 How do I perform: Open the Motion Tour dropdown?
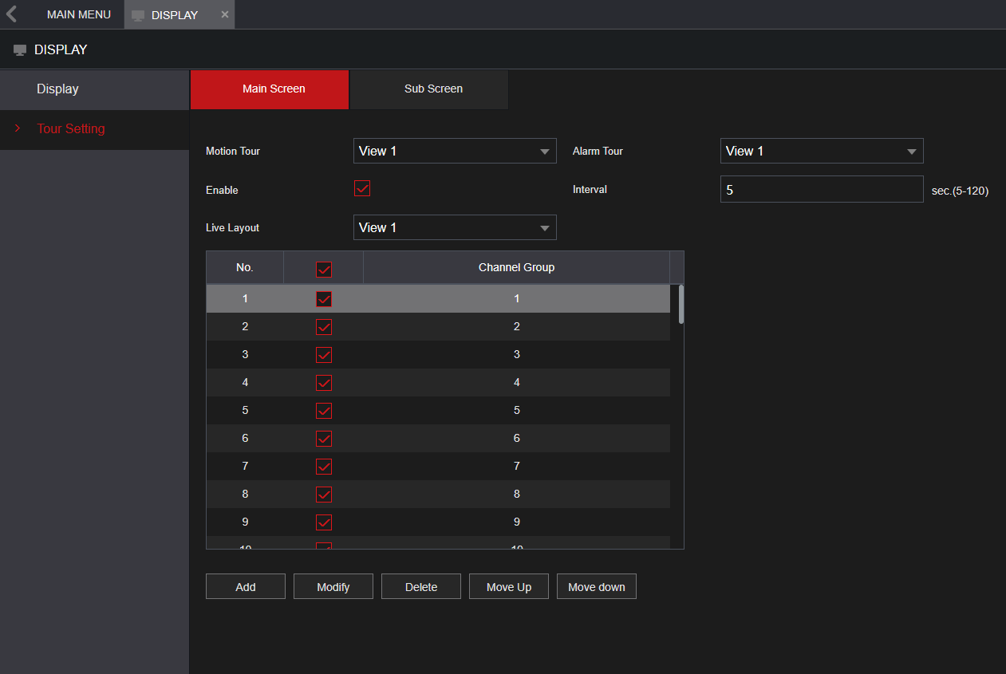tap(455, 151)
